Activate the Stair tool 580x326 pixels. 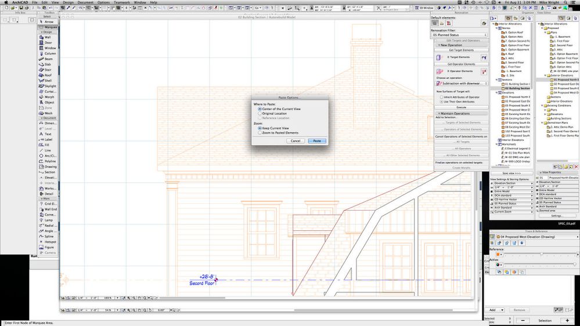click(x=48, y=70)
